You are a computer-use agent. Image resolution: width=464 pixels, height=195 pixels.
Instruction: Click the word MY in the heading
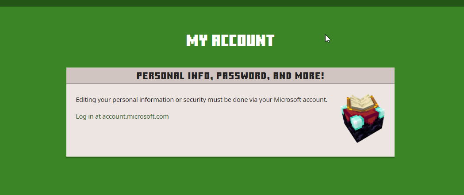(x=197, y=41)
